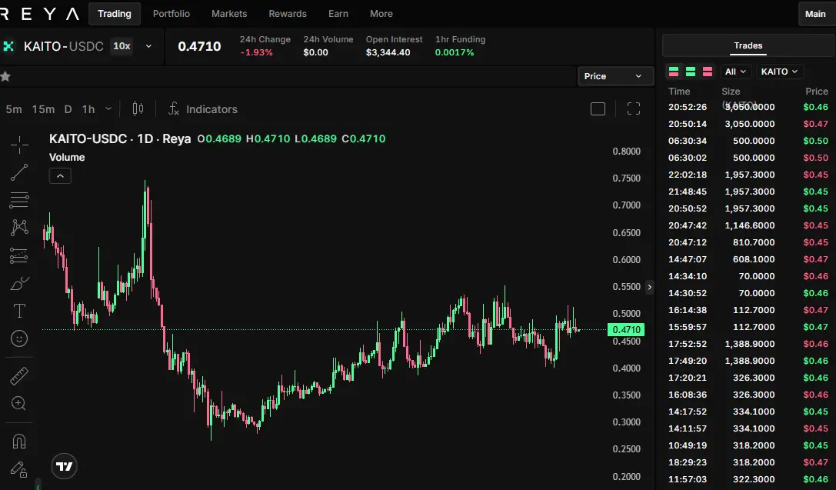Viewport: 836px width, 490px height.
Task: Select the brush drawing tool
Action: [x=19, y=283]
